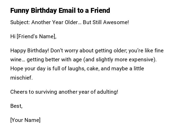Click the parenthetical "(and slightly more expensive)"

point(120,60)
